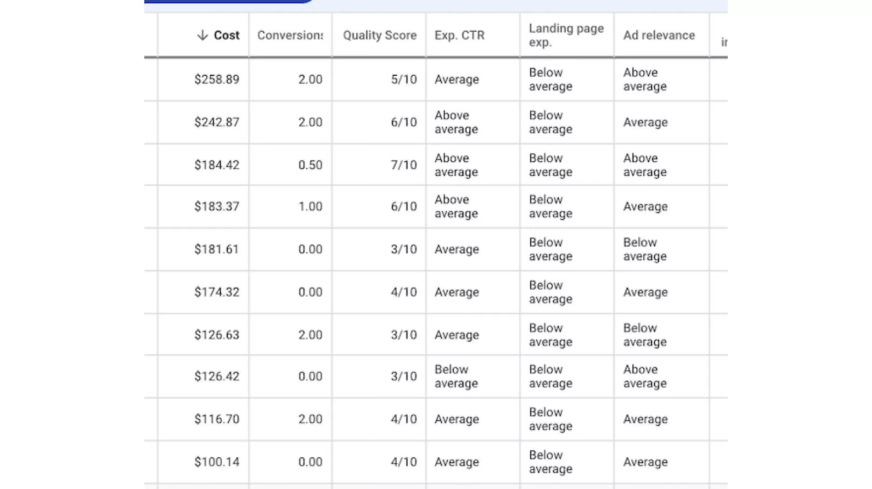Click the Conversions column header

pos(290,35)
